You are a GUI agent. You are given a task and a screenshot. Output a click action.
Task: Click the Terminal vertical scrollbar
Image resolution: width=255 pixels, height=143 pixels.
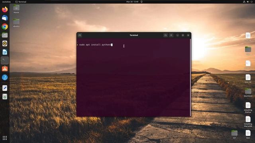pos(190,77)
